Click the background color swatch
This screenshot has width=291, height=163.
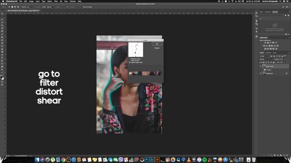pos(3,79)
